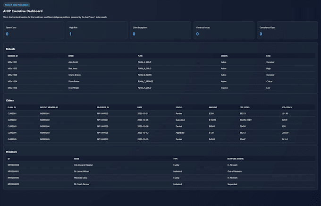
Task: Click CPT code 27447
Action: pos(243,139)
